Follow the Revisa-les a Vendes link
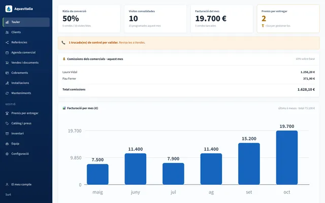This screenshot has height=203, width=325. point(132,43)
